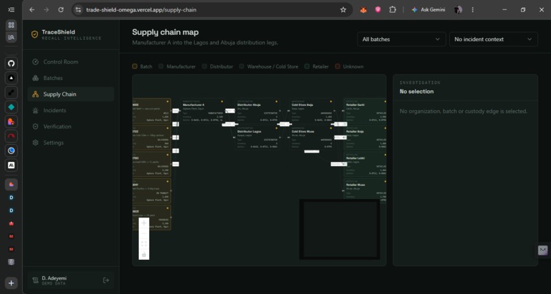Expand the No incident context dropdown

pos(494,40)
